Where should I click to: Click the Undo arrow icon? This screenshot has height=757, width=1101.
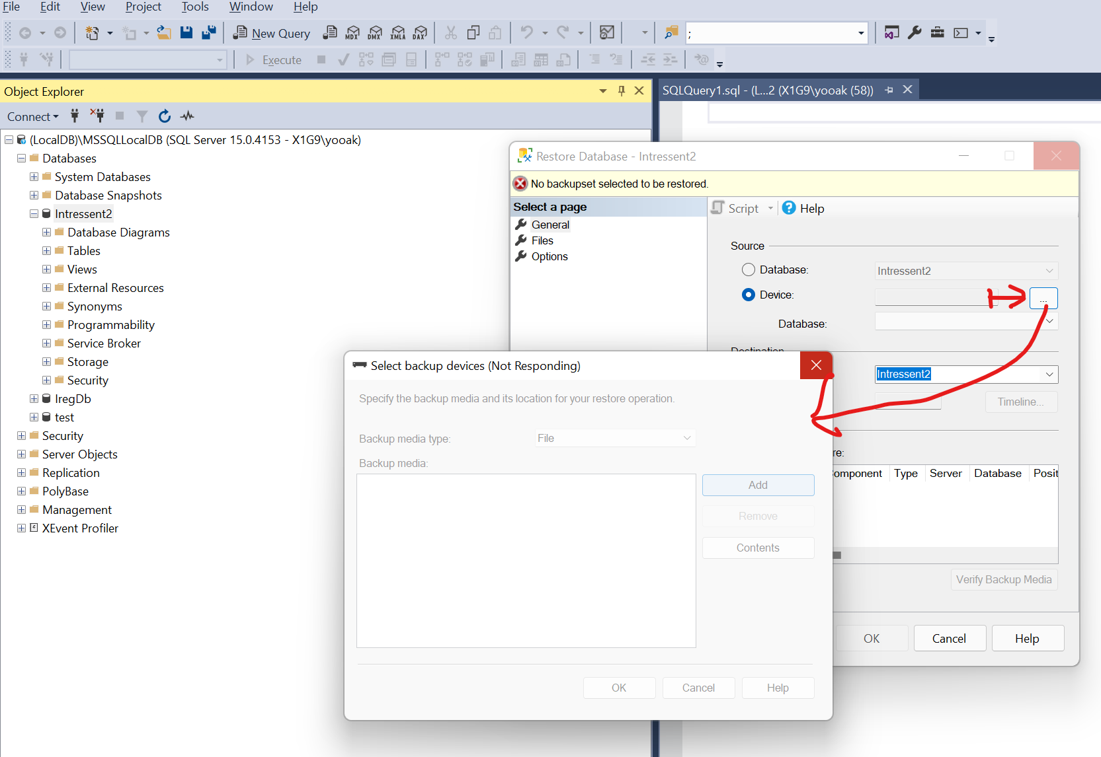[x=527, y=32]
